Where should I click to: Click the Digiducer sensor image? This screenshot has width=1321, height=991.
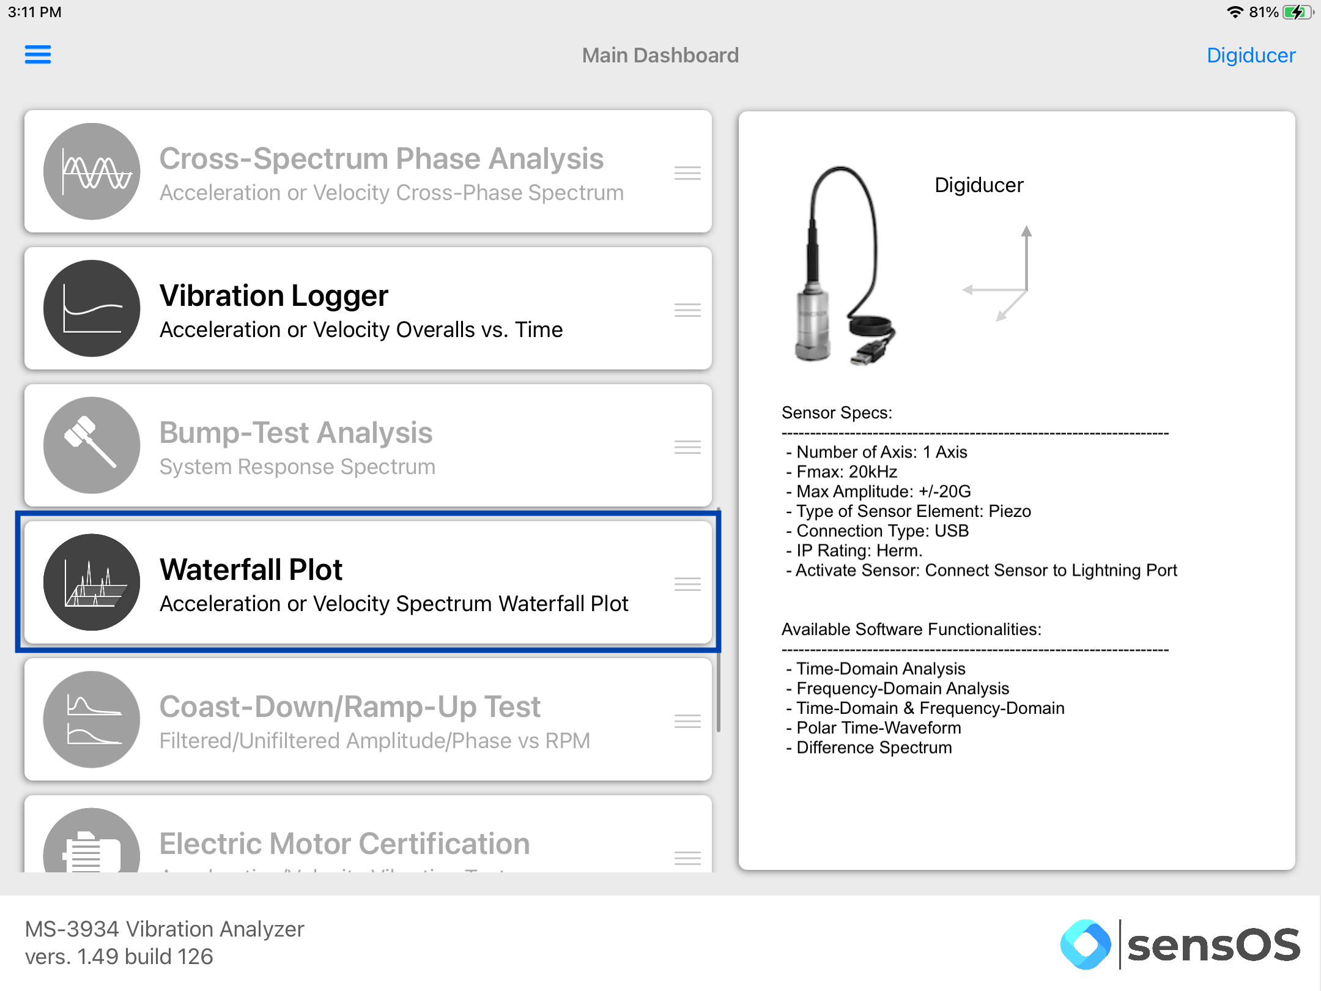[x=844, y=266]
